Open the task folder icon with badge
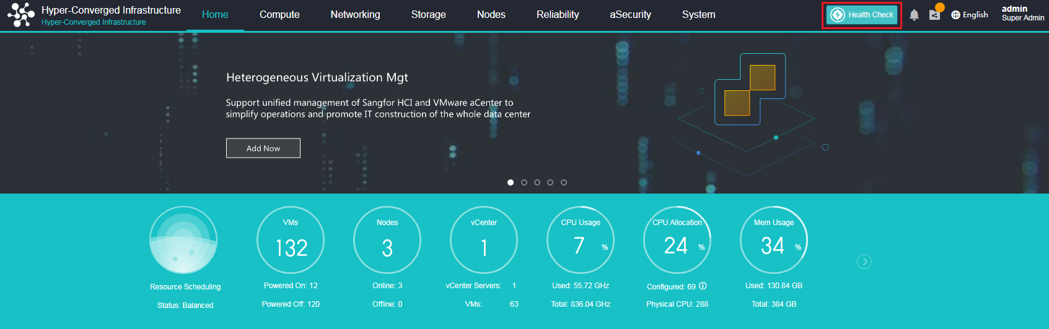This screenshot has width=1049, height=329. [x=934, y=15]
